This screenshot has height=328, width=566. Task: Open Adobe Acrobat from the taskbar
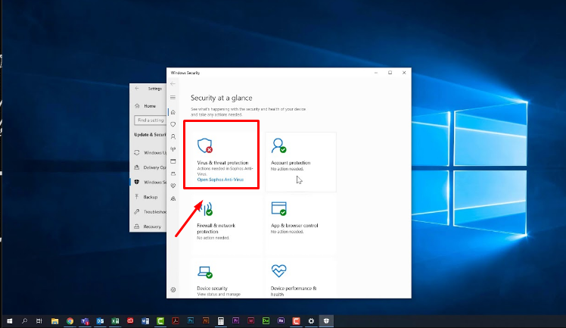pyautogui.click(x=176, y=320)
